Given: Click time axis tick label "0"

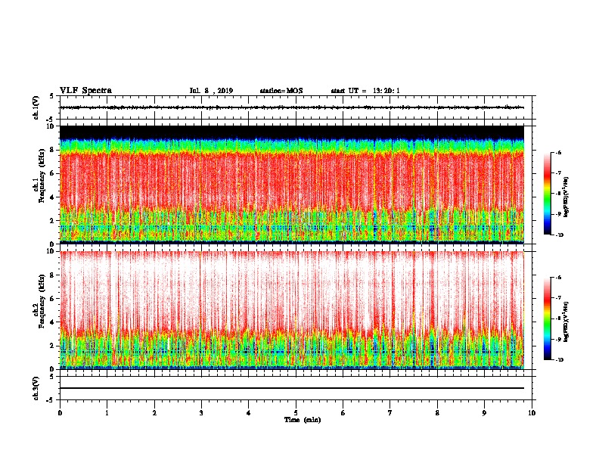Looking at the screenshot, I should click(60, 413).
